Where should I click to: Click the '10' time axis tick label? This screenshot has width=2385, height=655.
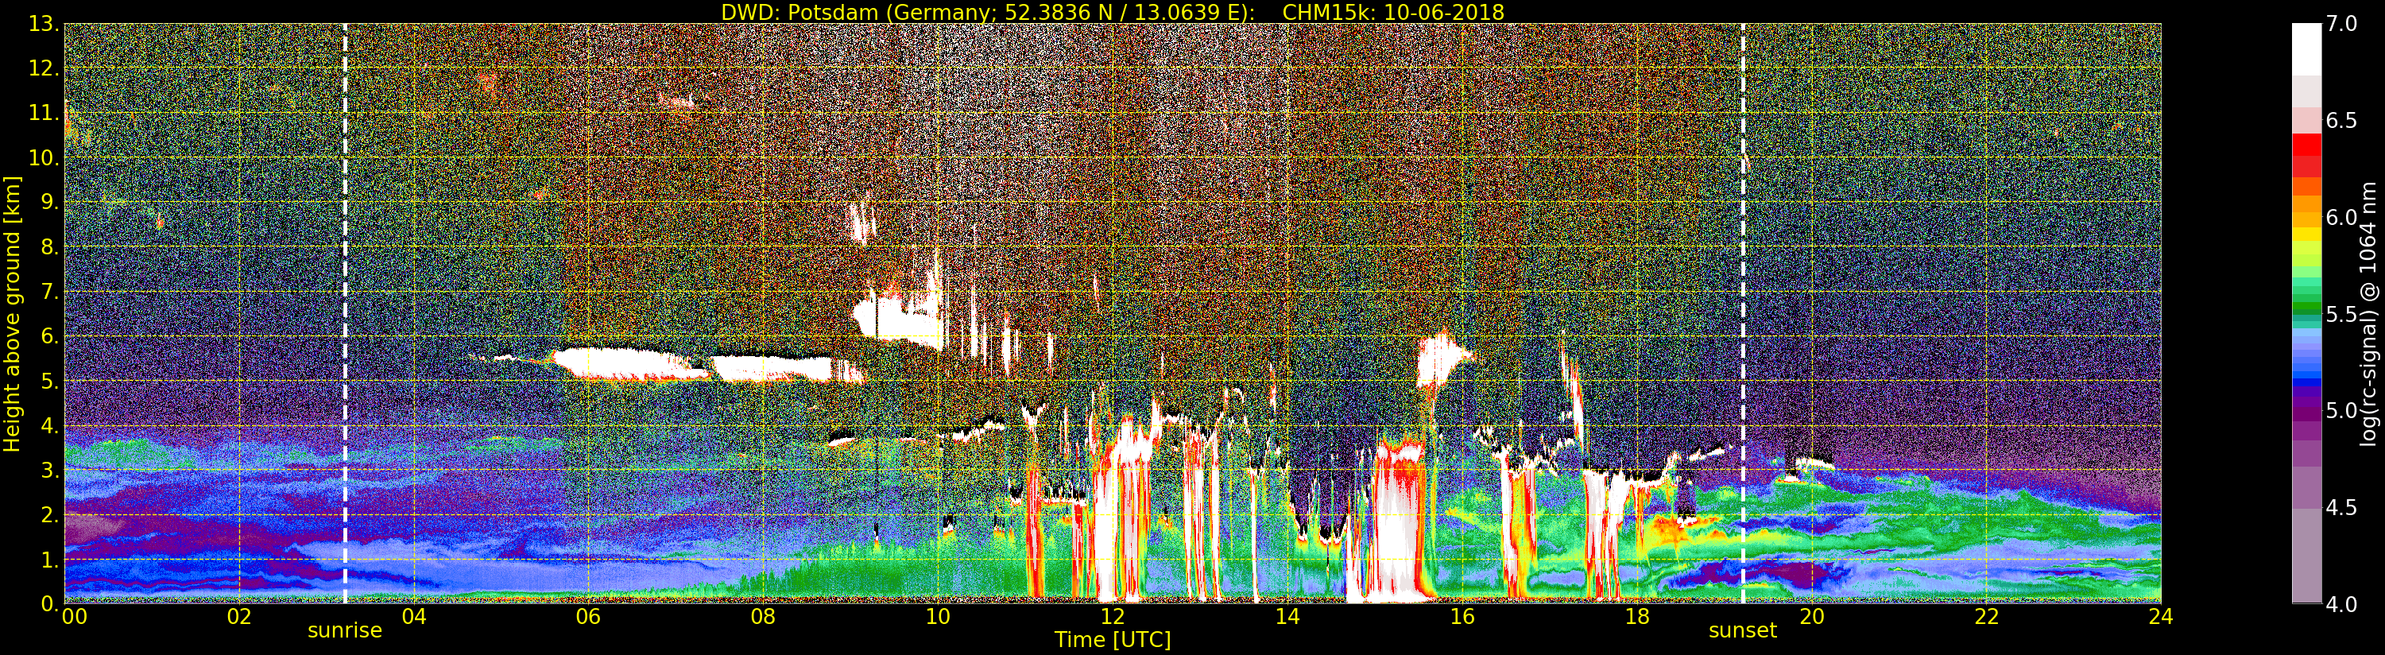(x=938, y=617)
